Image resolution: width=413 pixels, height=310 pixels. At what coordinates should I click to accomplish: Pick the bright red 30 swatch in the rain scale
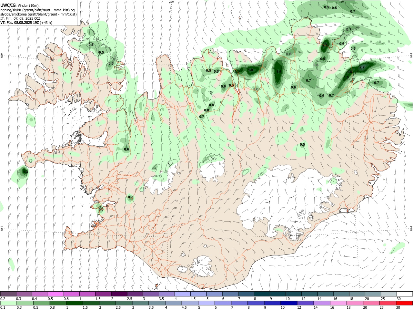pyautogui.click(x=404, y=303)
